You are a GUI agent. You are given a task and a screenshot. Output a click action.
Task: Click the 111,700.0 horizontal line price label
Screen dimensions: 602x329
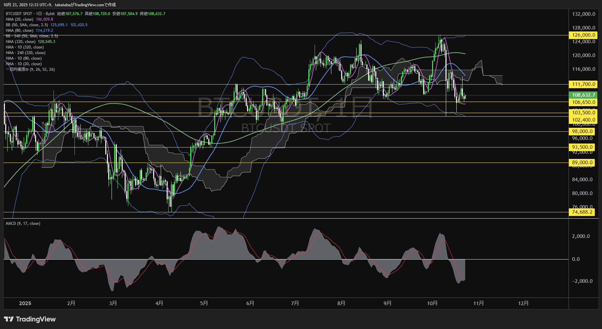point(583,84)
